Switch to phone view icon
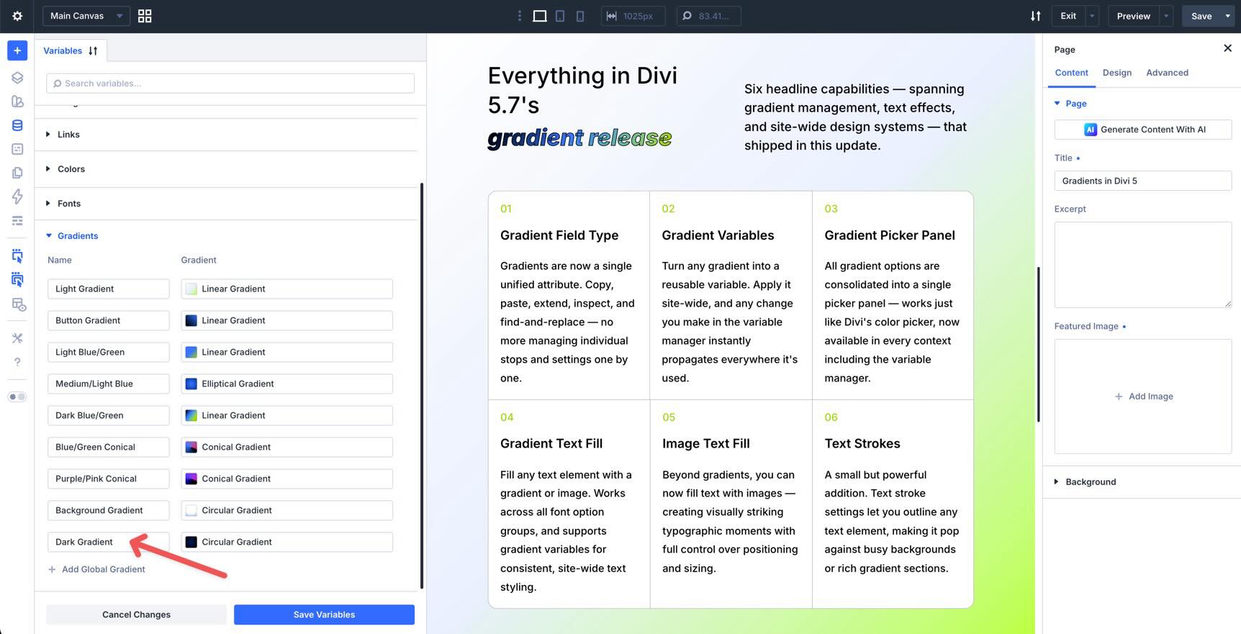This screenshot has height=634, width=1241. coord(580,16)
